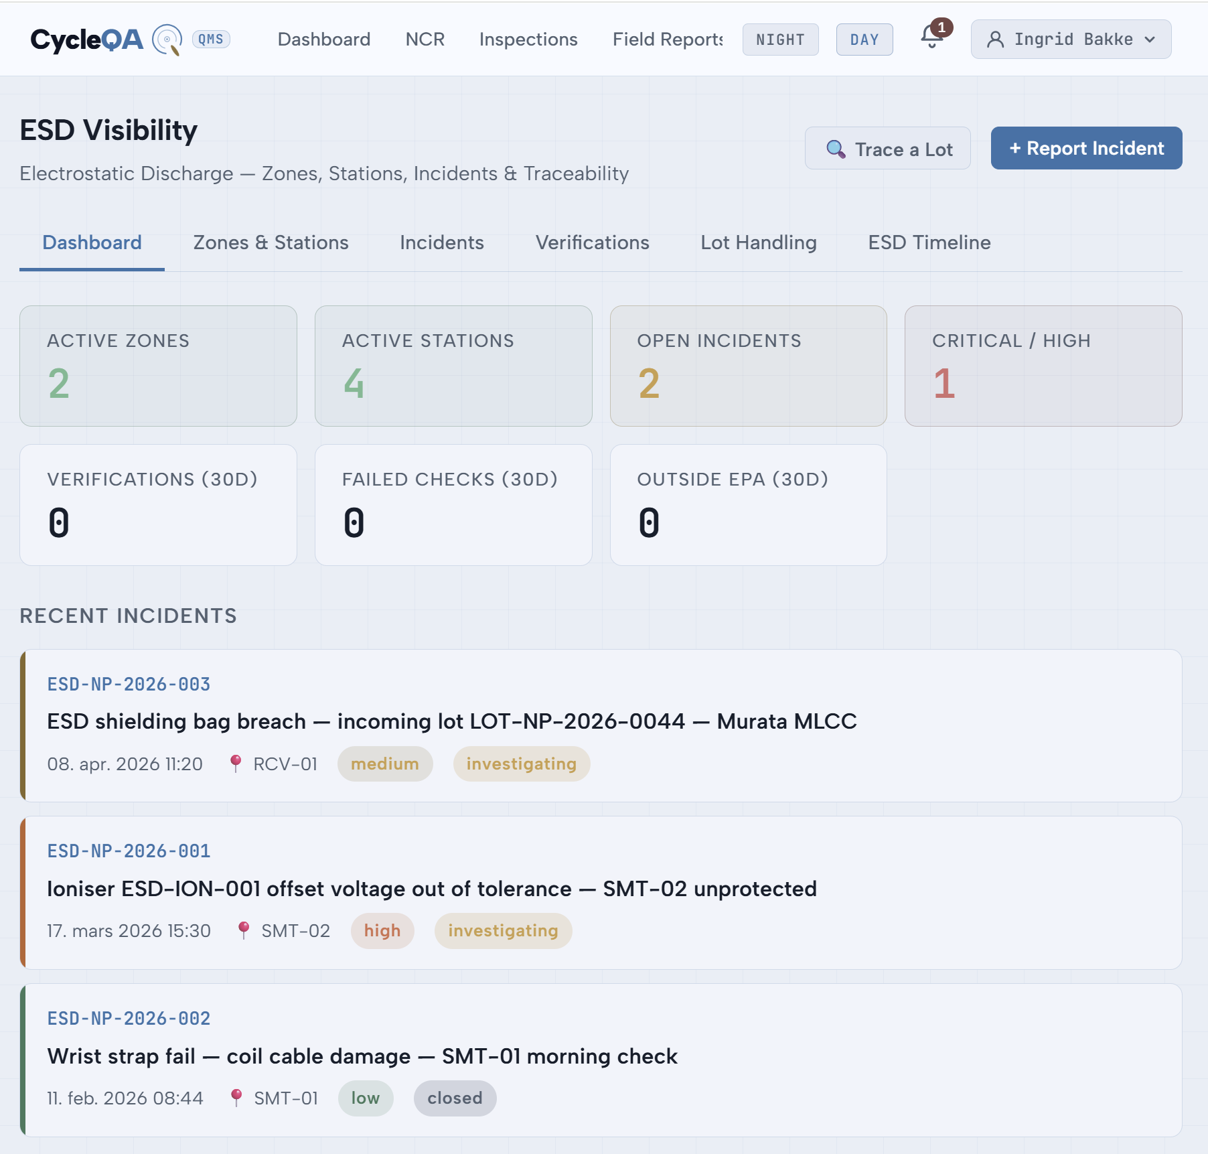Click the RECENT INCIDENTS heading
The width and height of the screenshot is (1208, 1154).
tap(129, 616)
